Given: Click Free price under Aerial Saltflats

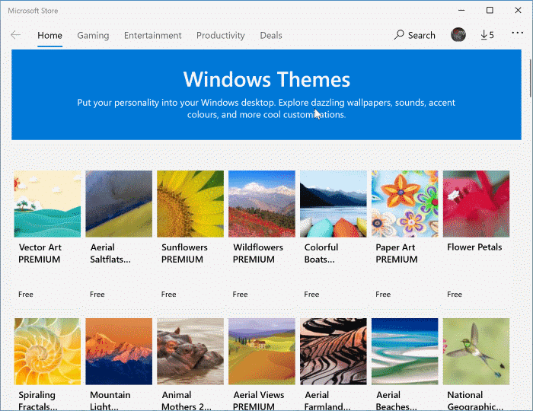Looking at the screenshot, I should 97,294.
